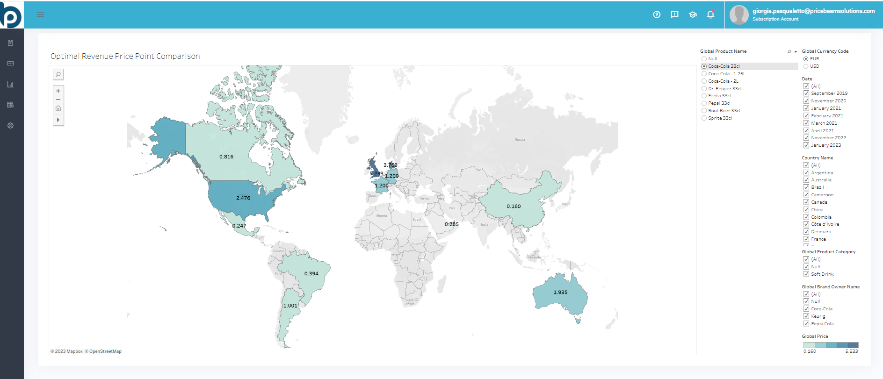Zoom in on the map
The height and width of the screenshot is (379, 883).
(58, 91)
